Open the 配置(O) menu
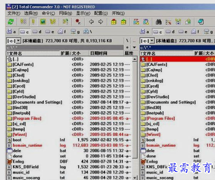This screenshot has height=180, width=215. tap(101, 14)
